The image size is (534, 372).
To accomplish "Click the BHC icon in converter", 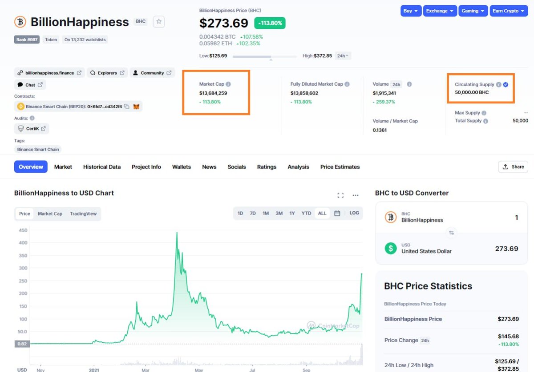I will click(x=391, y=217).
